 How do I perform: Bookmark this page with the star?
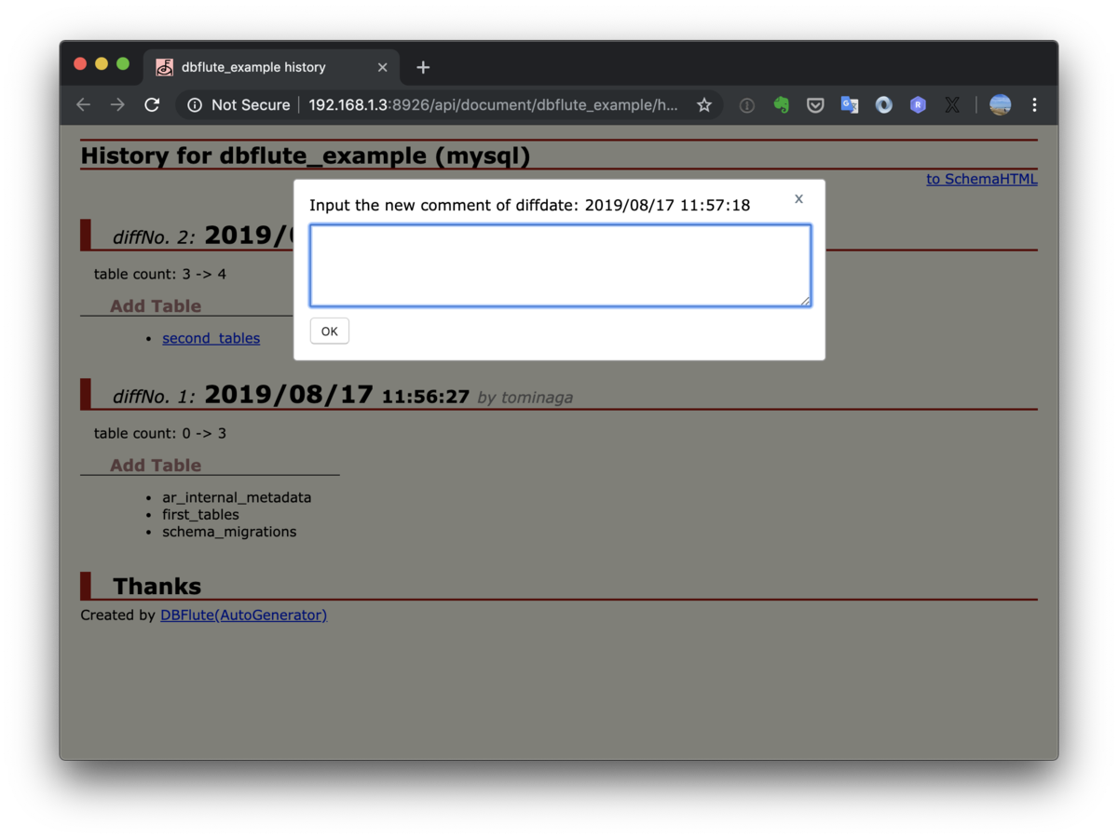tap(704, 104)
